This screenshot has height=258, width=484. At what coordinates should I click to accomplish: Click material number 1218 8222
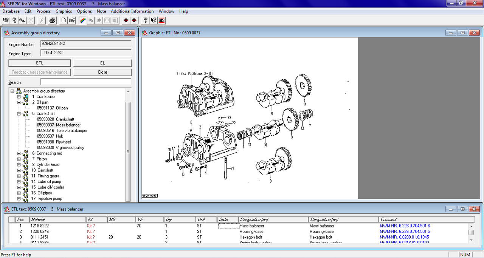[40, 226]
